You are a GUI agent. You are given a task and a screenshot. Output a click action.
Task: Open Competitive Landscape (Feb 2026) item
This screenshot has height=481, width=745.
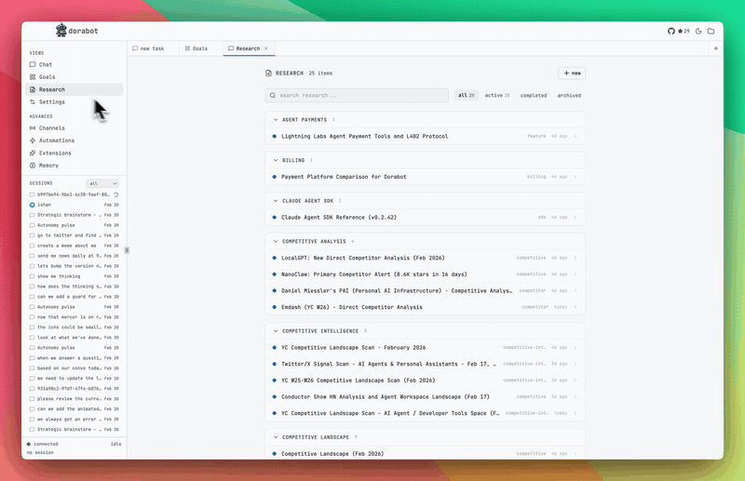point(426,454)
